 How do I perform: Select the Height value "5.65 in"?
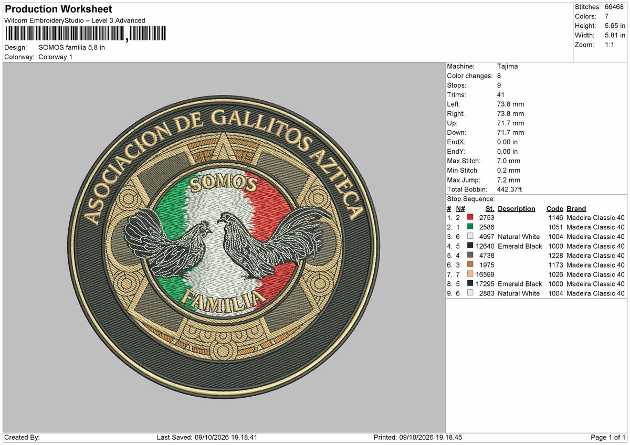[x=615, y=26]
